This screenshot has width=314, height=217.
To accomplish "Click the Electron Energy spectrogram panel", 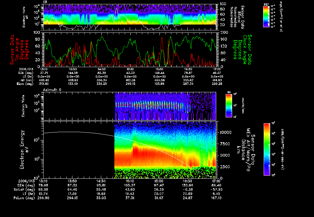I will [130, 150].
